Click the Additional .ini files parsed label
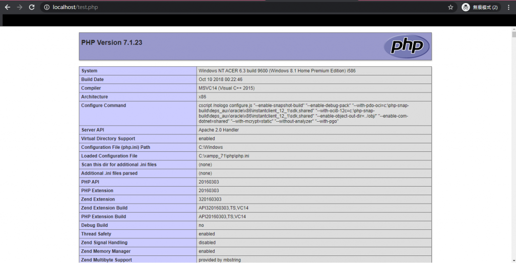 point(109,173)
